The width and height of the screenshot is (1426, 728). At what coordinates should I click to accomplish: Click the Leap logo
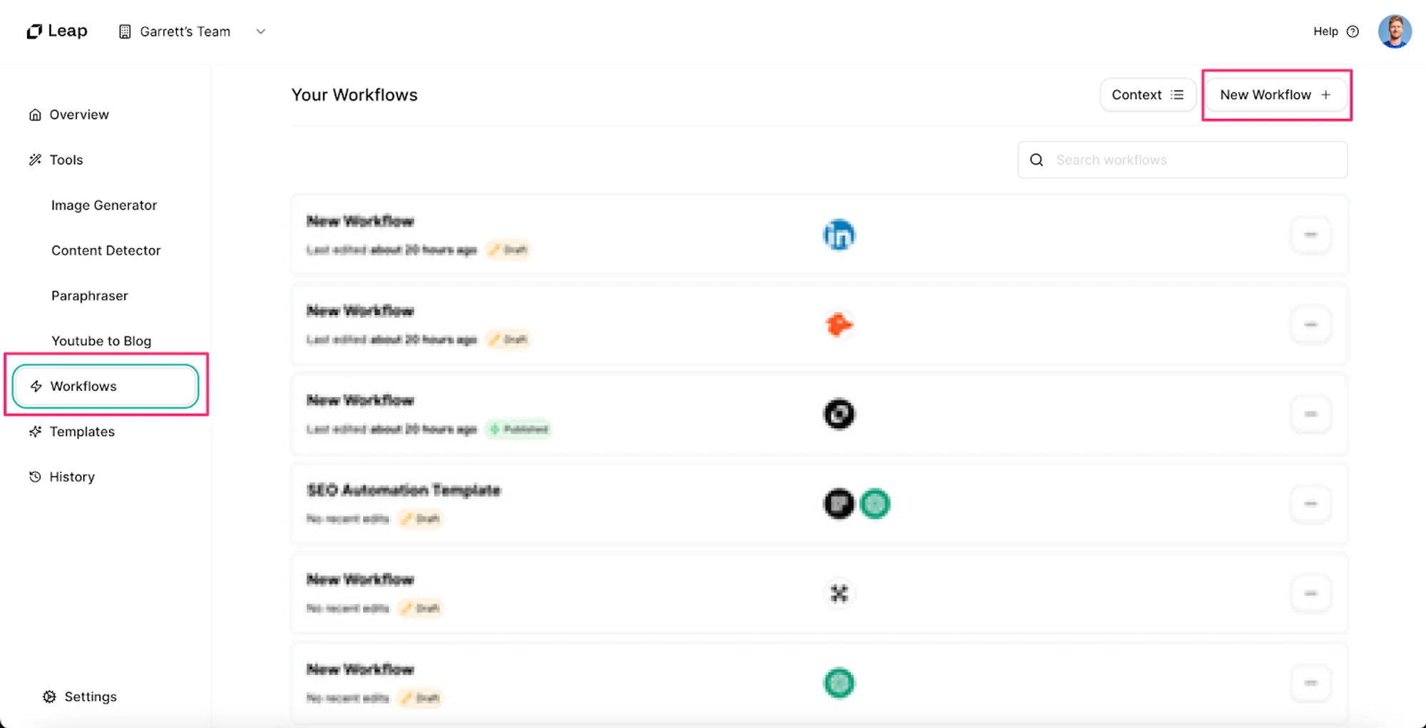point(57,31)
